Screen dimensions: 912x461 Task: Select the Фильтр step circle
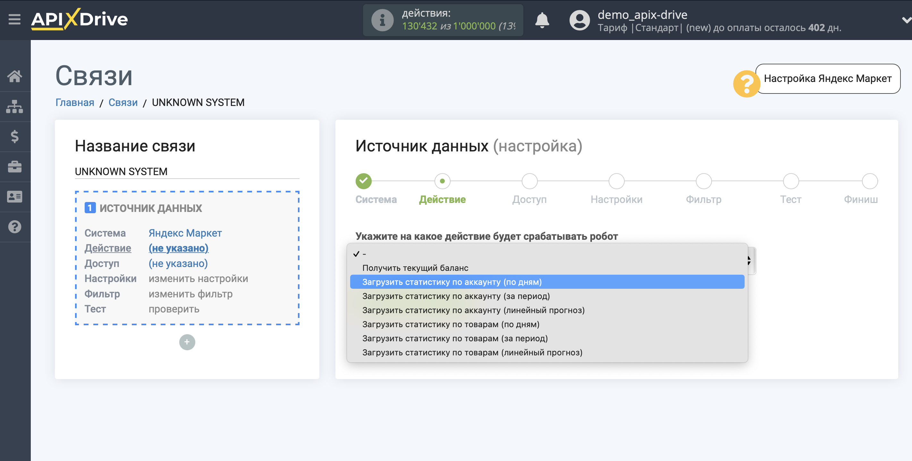(x=704, y=181)
